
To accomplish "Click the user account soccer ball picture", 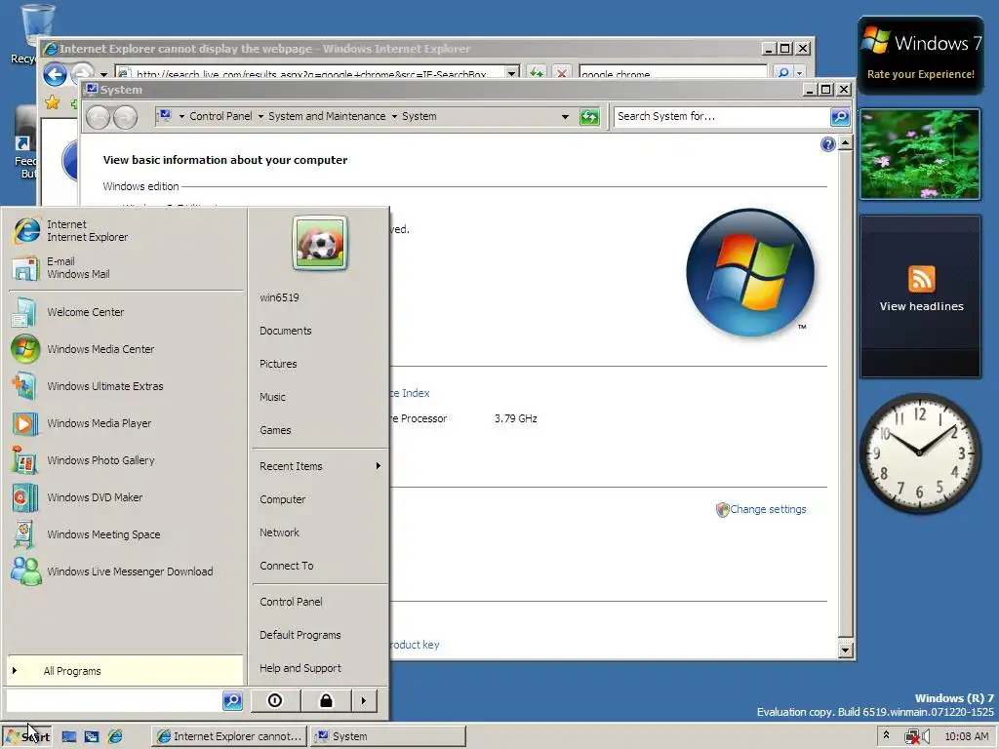I will coord(320,243).
